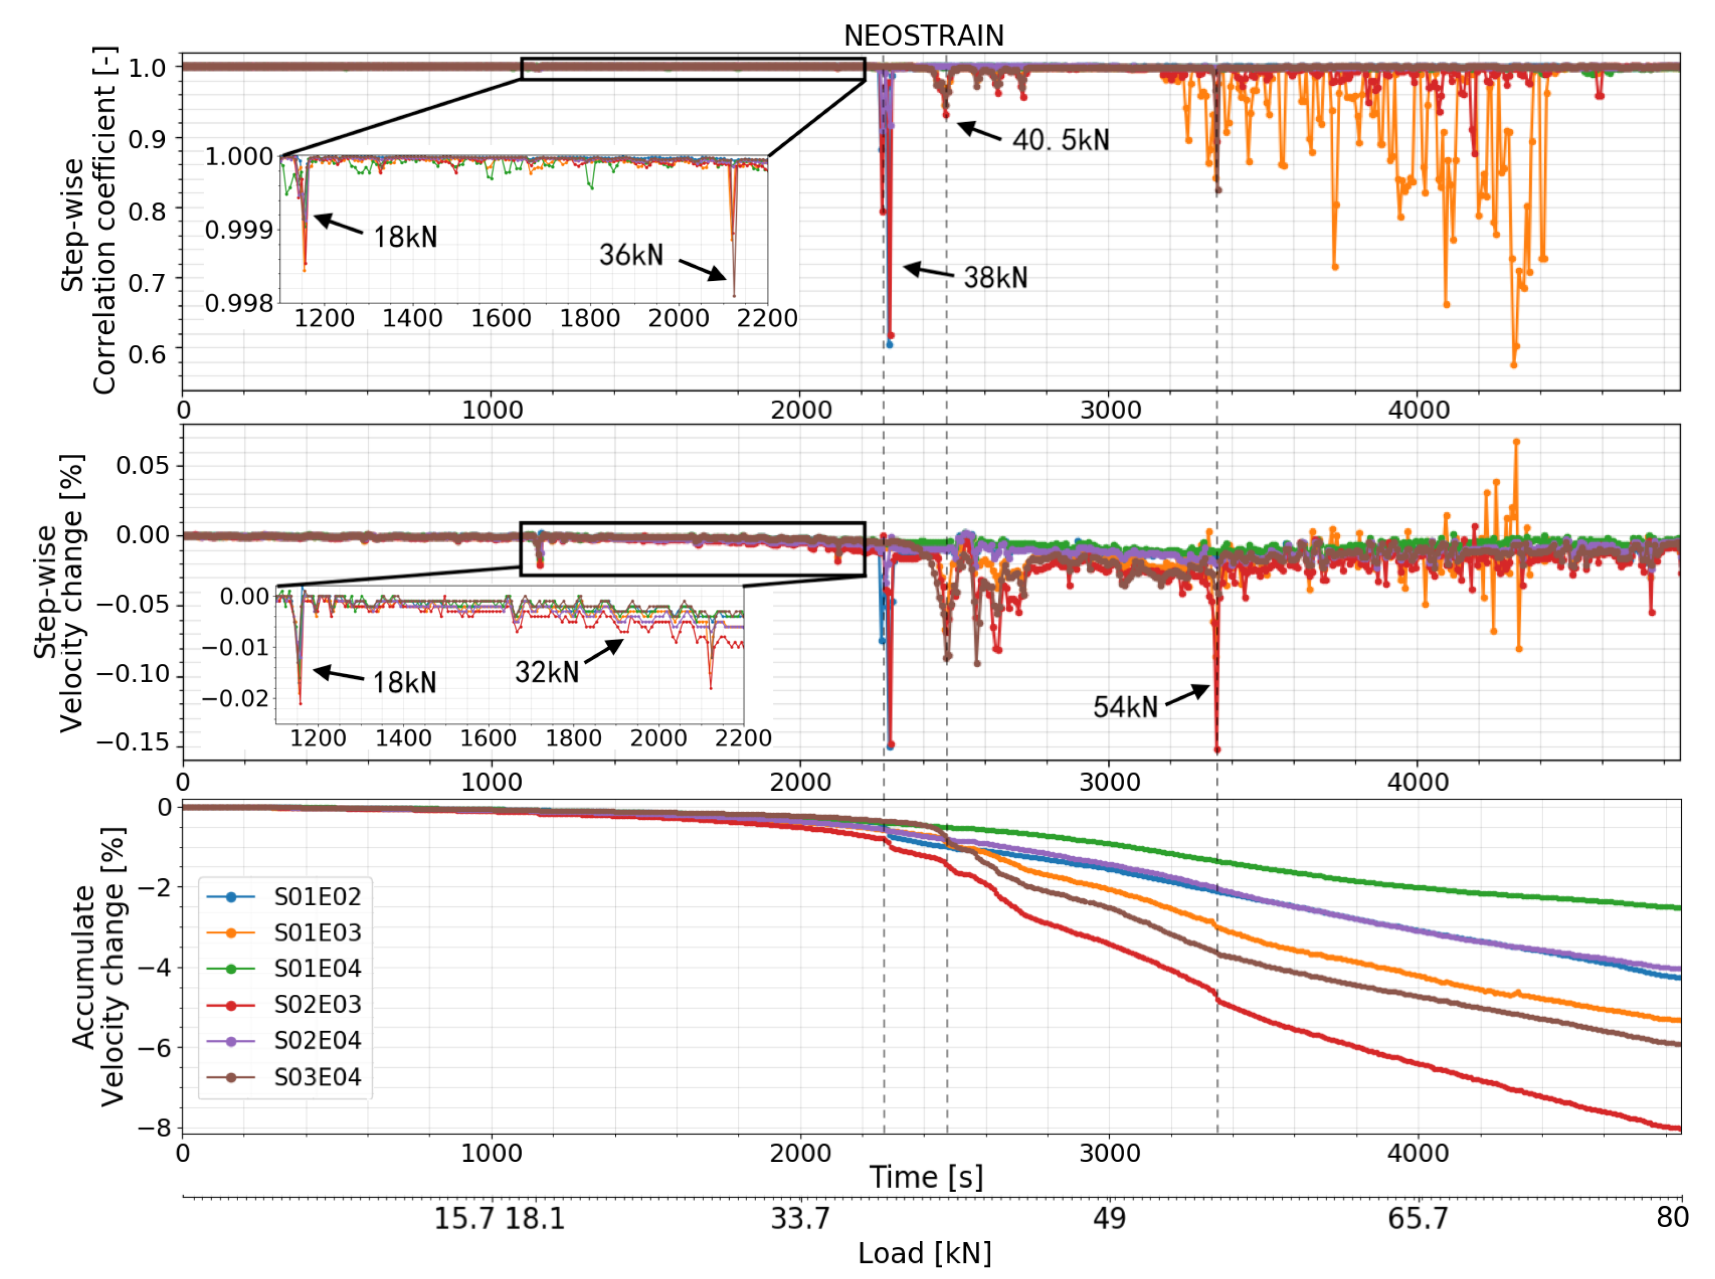This screenshot has width=1715, height=1279.
Task: Click the S01E03 orange legend entry
Action: point(317,932)
